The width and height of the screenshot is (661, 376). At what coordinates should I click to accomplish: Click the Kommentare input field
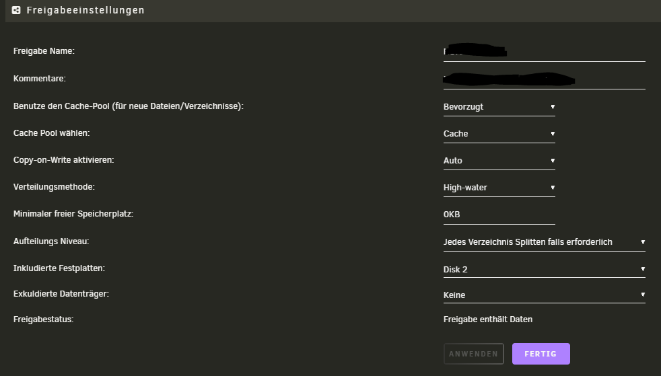coord(545,79)
